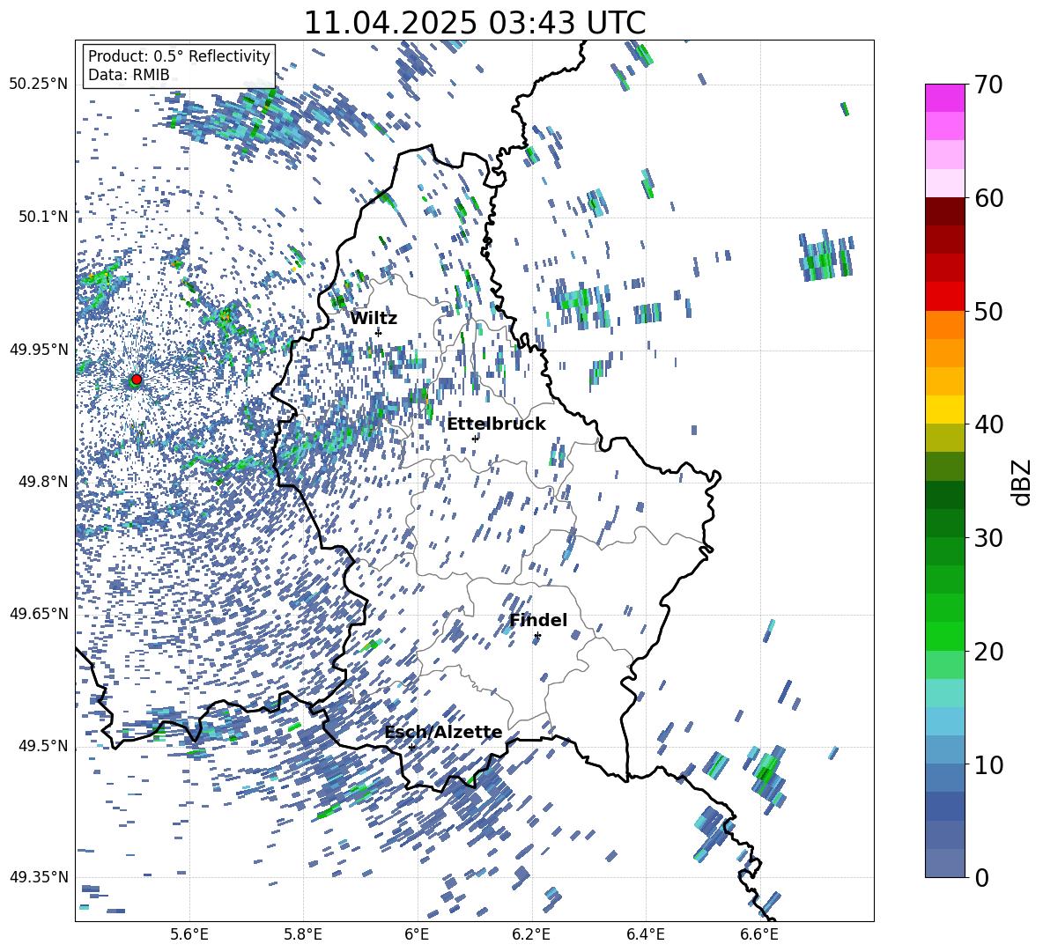Click the 49.5°N latitude label

click(x=43, y=746)
